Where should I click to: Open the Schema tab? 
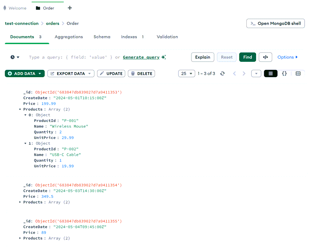[102, 37]
